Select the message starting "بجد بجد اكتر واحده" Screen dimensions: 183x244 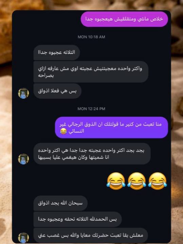click(x=92, y=154)
